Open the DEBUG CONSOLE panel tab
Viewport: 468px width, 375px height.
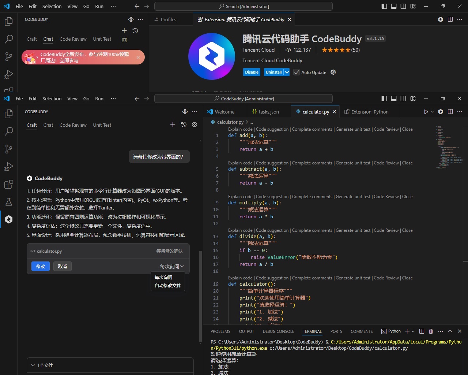click(278, 331)
